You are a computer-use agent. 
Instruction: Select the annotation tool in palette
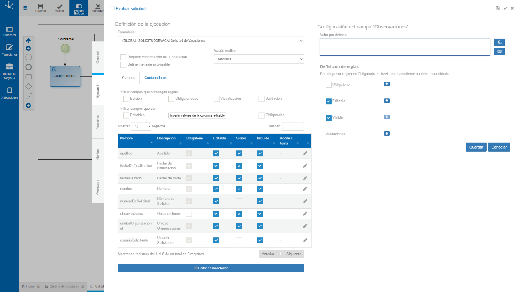(28, 96)
